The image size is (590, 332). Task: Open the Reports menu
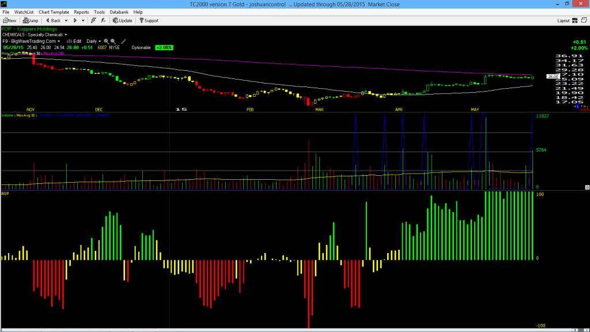81,12
